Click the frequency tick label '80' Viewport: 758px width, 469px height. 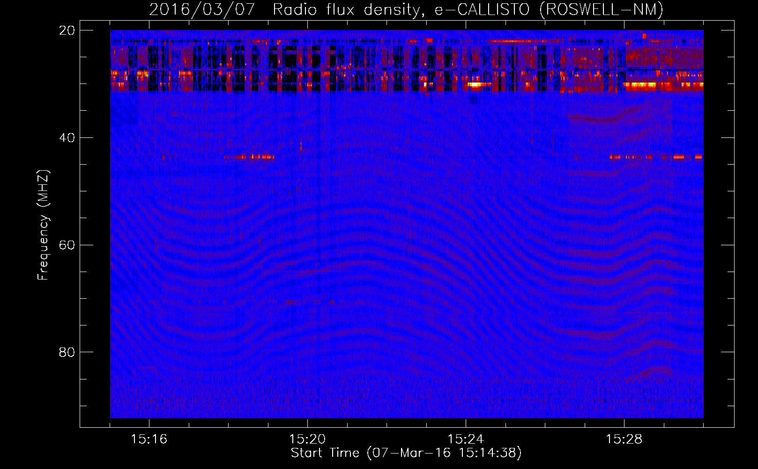pos(67,352)
